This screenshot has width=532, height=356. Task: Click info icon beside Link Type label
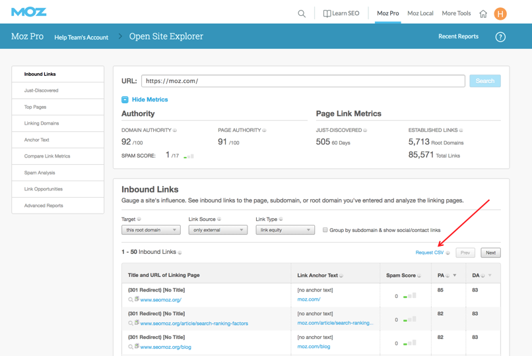tap(281, 219)
